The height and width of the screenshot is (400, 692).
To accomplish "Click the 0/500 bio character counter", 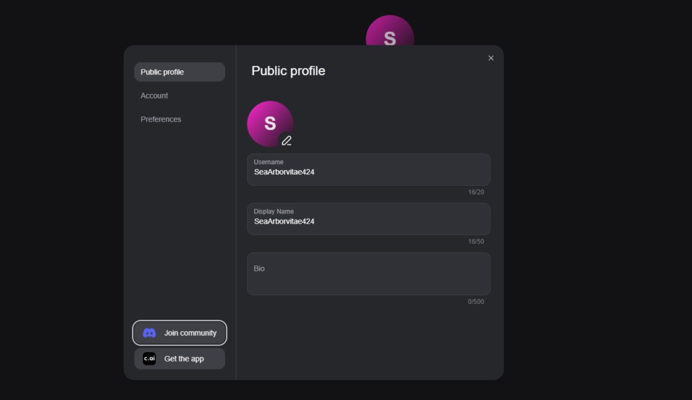I will pos(476,301).
